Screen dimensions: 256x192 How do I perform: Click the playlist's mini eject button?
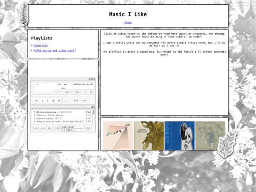point(73,130)
